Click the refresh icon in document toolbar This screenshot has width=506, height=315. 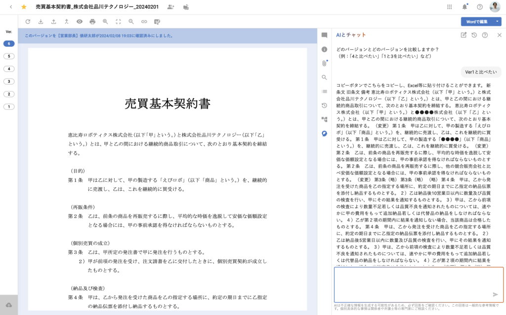[x=28, y=22]
